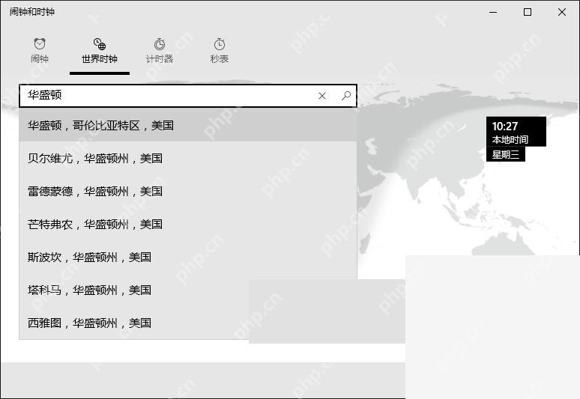580x399 pixels.
Task: Pick 塔科马，华盛顿州，美国 suggestion
Action: (x=188, y=290)
